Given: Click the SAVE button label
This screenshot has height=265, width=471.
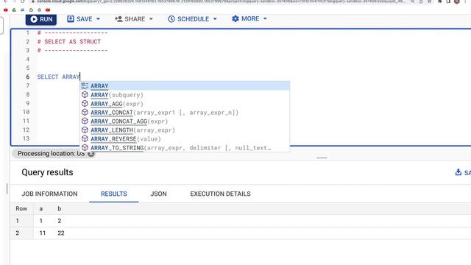Looking at the screenshot, I should (x=84, y=19).
